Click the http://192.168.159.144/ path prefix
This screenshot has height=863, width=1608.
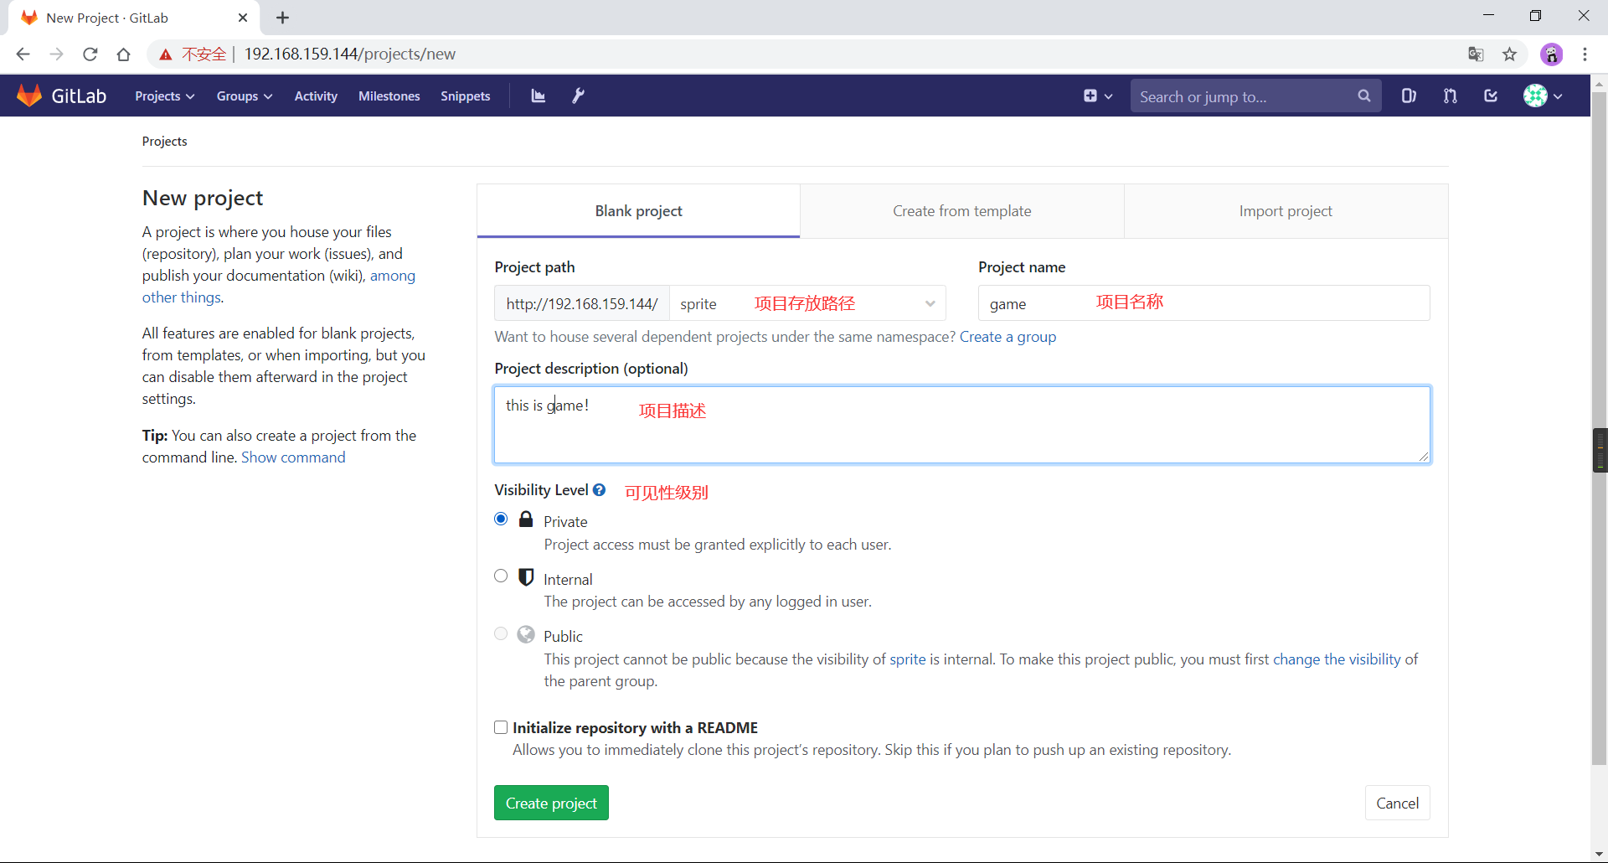click(582, 303)
